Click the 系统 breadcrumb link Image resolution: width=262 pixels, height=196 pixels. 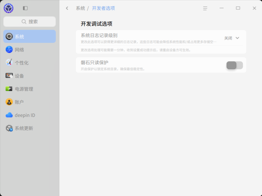[x=80, y=8]
